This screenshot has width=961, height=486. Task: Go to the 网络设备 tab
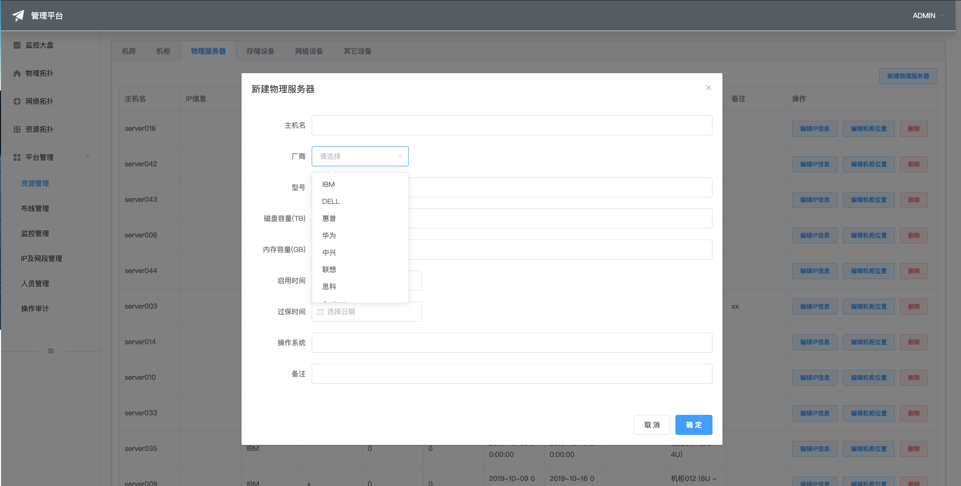click(309, 51)
